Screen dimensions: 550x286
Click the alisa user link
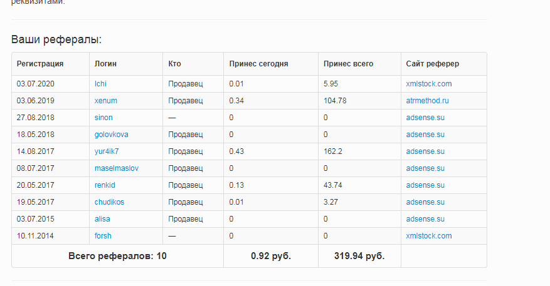(103, 219)
